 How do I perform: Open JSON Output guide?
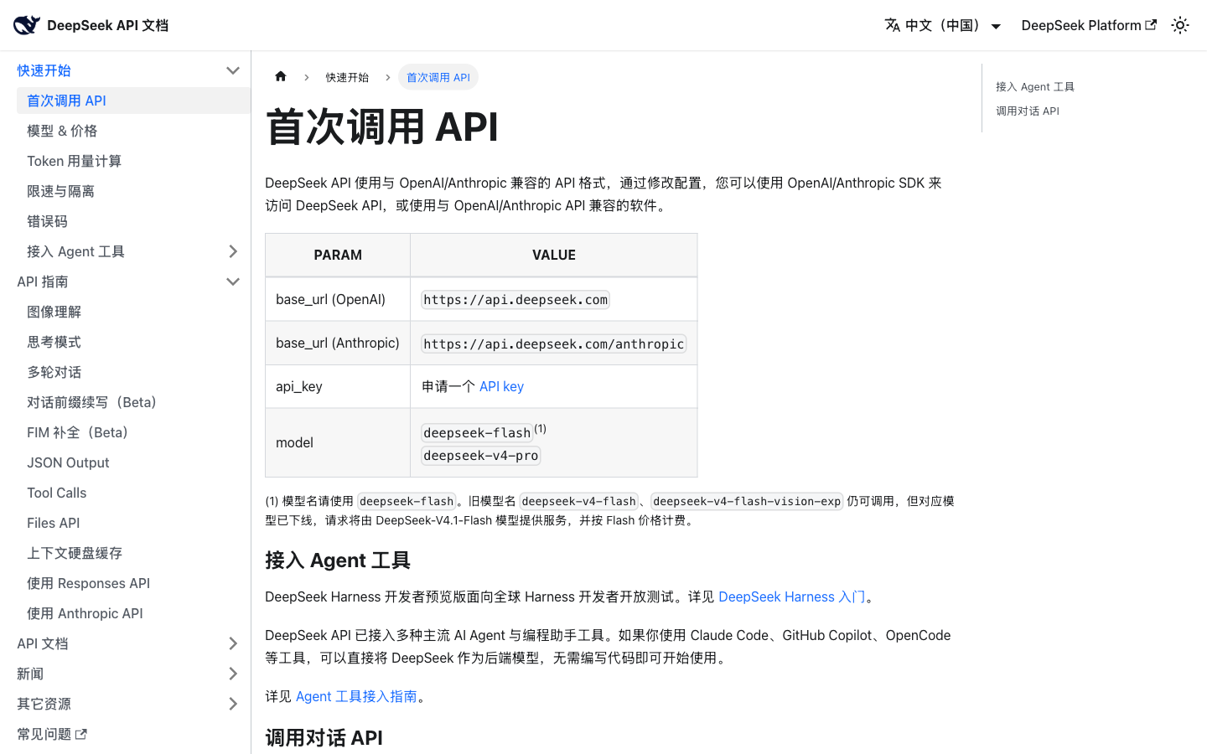click(133, 462)
